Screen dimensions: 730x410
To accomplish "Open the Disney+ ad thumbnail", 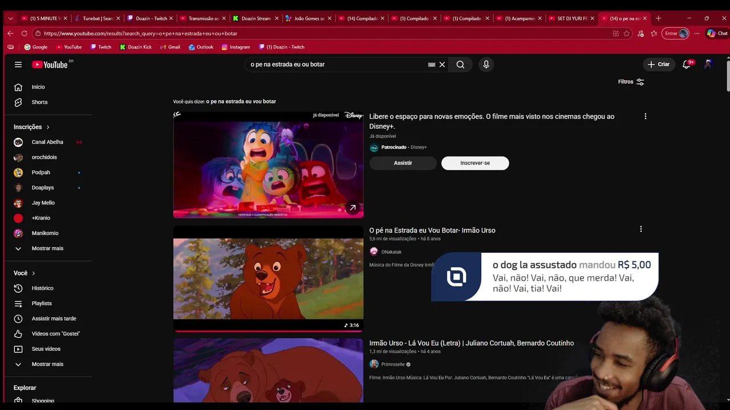I will [x=268, y=165].
